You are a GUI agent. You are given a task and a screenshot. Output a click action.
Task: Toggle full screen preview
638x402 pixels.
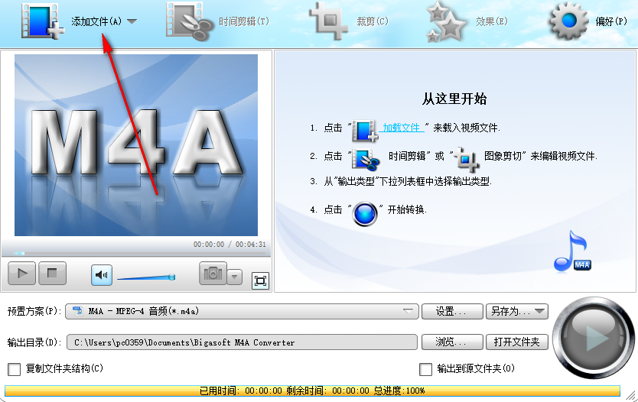[x=260, y=281]
